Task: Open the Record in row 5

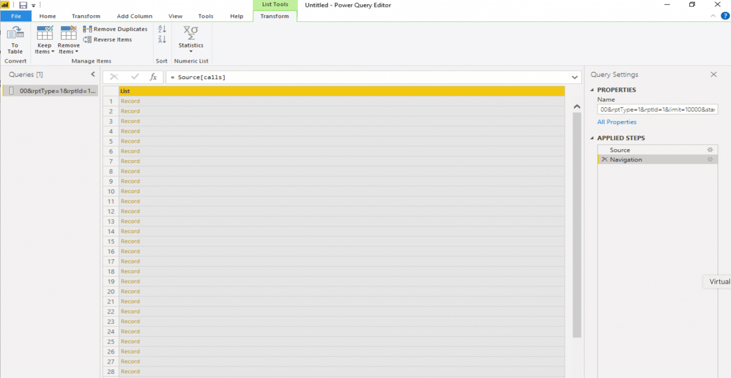Action: (x=130, y=141)
